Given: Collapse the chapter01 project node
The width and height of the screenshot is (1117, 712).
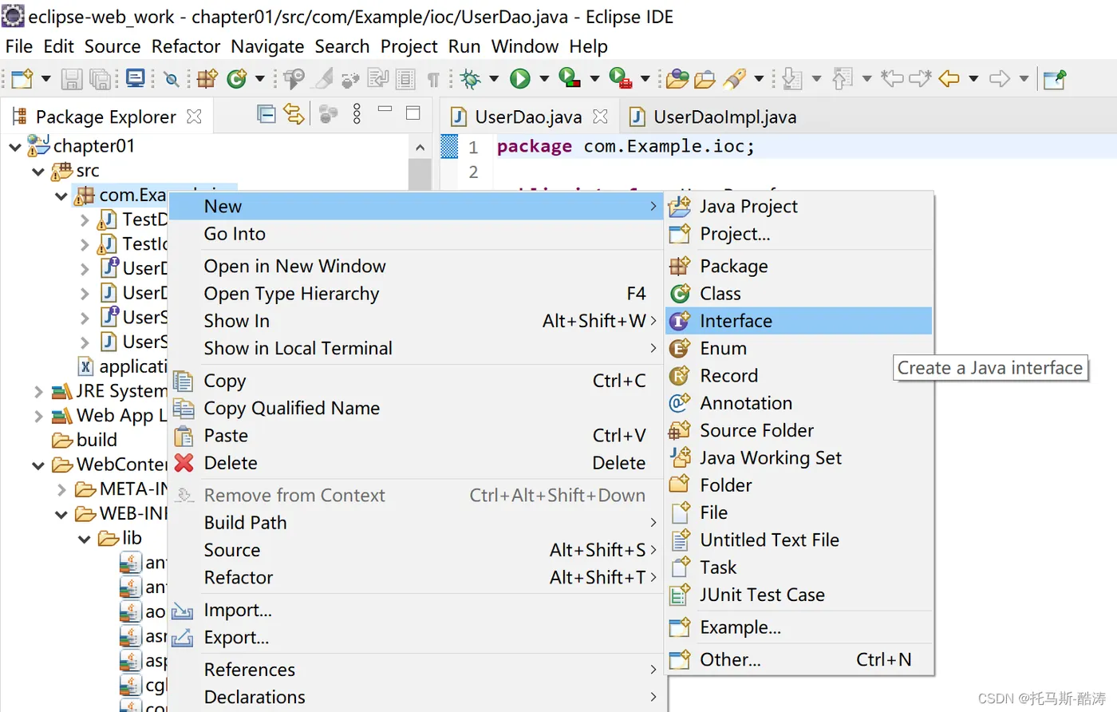Looking at the screenshot, I should (14, 147).
